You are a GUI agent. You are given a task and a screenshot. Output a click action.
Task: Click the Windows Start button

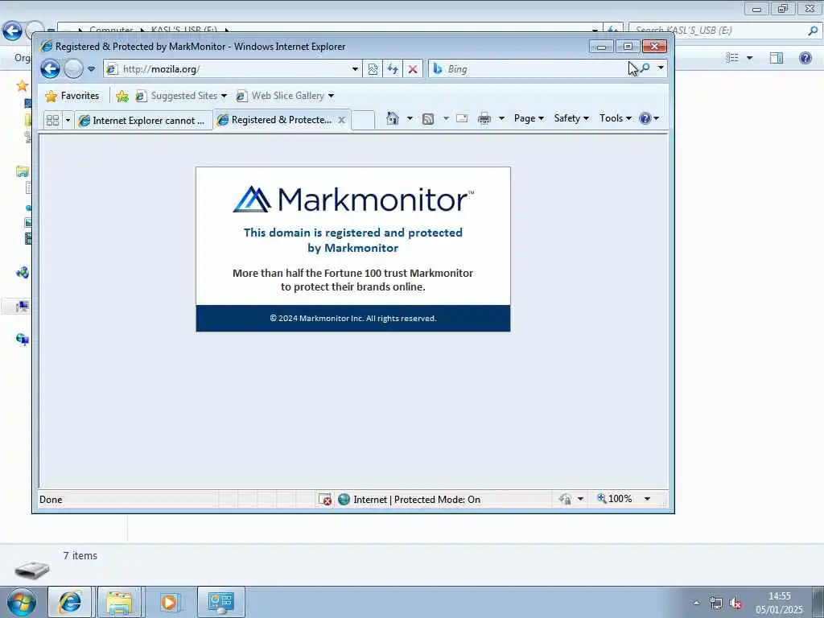click(22, 602)
